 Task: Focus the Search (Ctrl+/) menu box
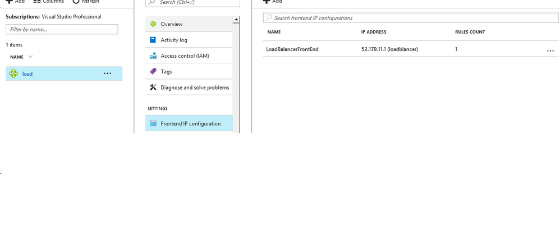tap(192, 3)
